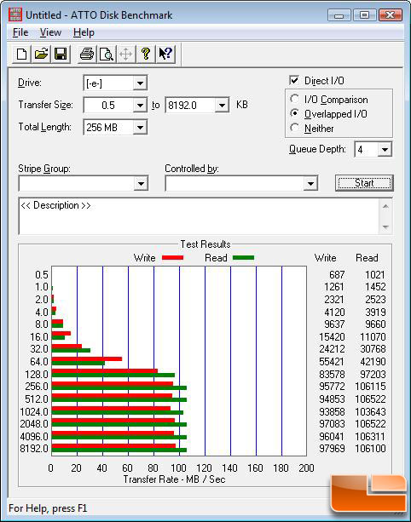Click the description scrollbar up arrow

click(x=385, y=206)
